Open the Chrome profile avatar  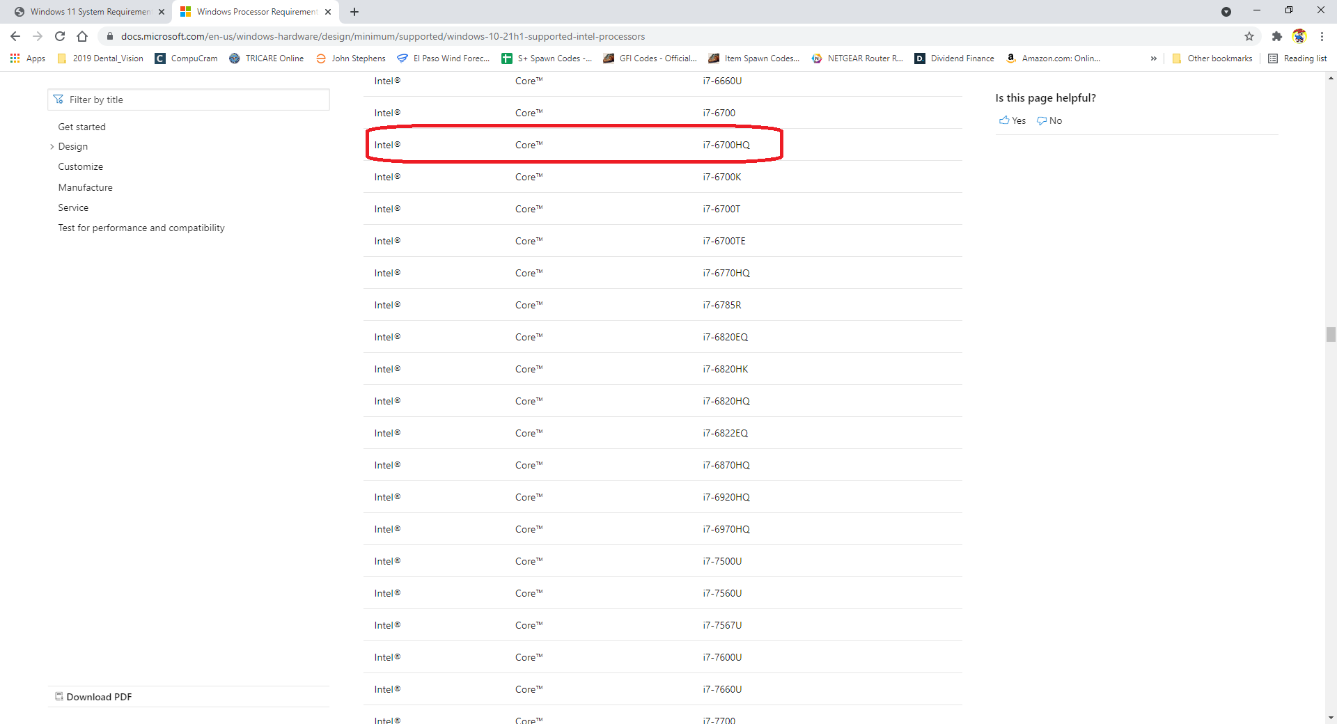tap(1299, 36)
